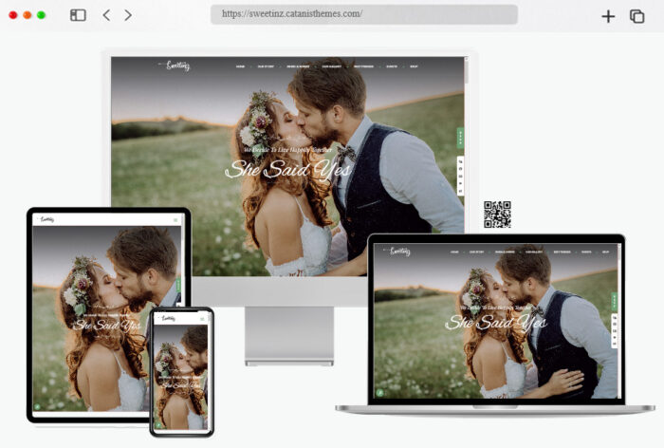Click HOME in laptop mockup navigation
This screenshot has height=448, width=664.
click(454, 252)
